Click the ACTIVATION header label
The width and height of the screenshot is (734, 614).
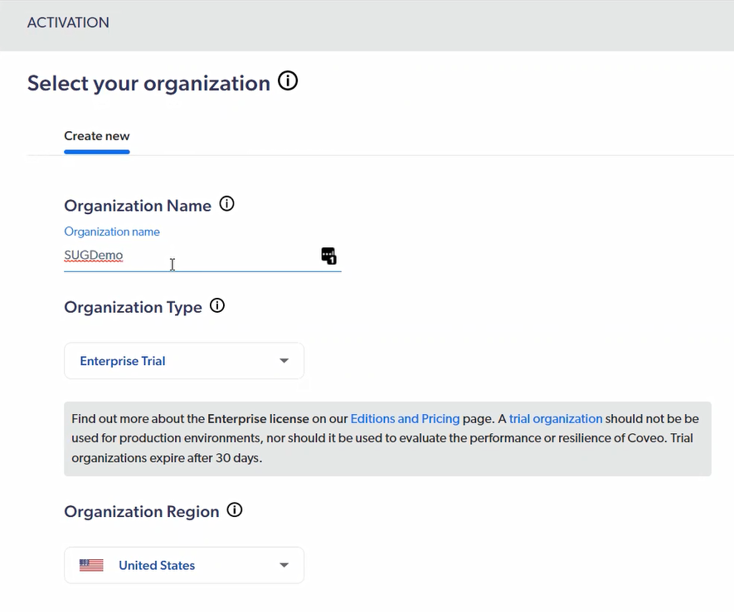tap(68, 23)
